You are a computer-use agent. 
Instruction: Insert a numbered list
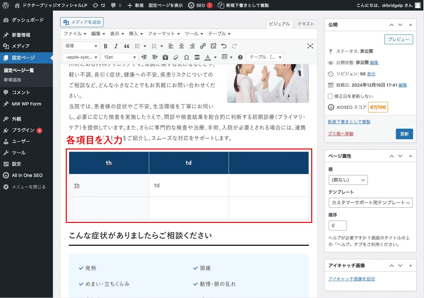pyautogui.click(x=154, y=46)
